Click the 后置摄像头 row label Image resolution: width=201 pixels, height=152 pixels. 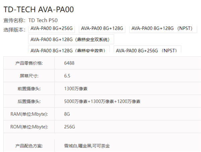[x=29, y=101]
